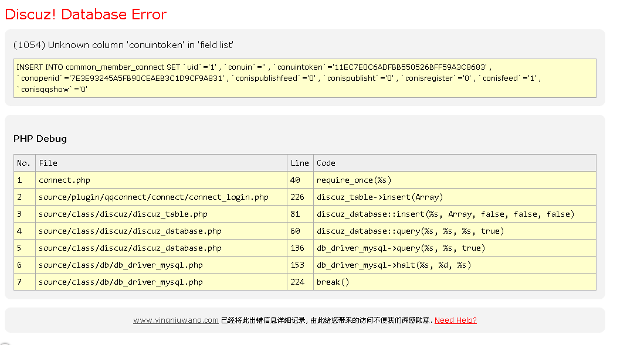Click the PHP Debug heading
The width and height of the screenshot is (644, 345).
click(x=40, y=139)
